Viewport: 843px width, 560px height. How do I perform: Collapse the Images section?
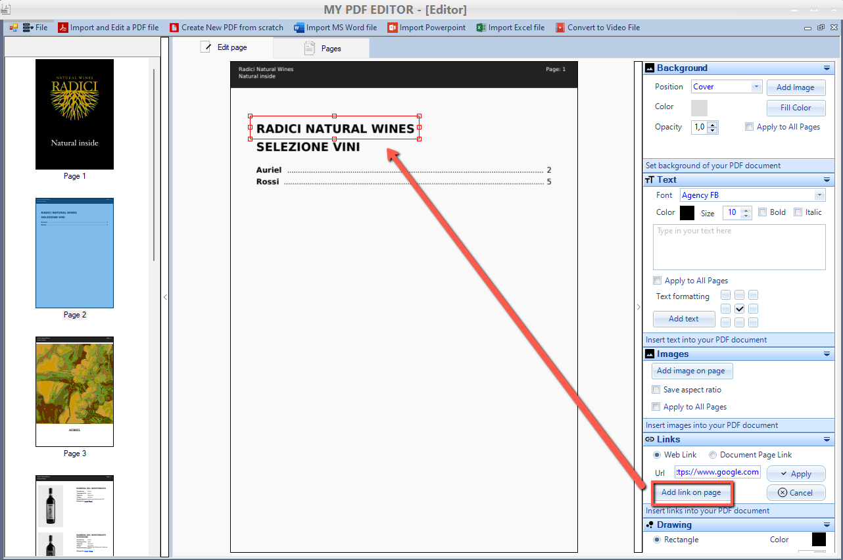827,354
